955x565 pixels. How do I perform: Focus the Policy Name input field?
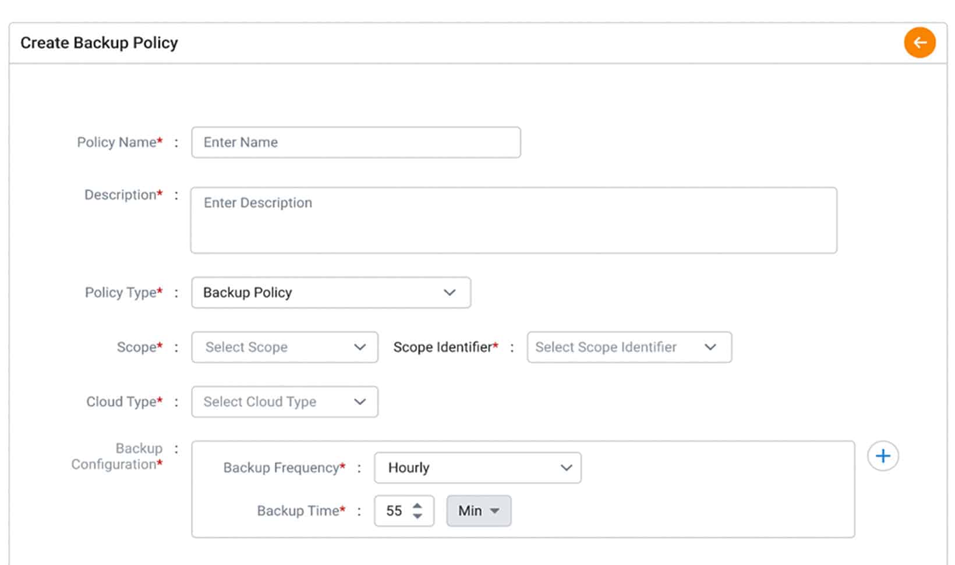356,143
